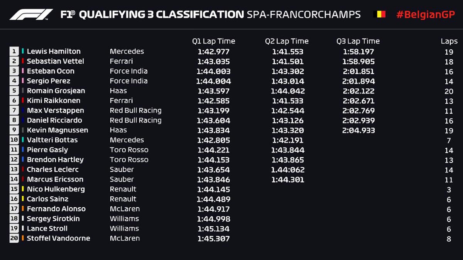463x260 pixels.
Task: Select the Laps column header
Action: click(x=449, y=41)
